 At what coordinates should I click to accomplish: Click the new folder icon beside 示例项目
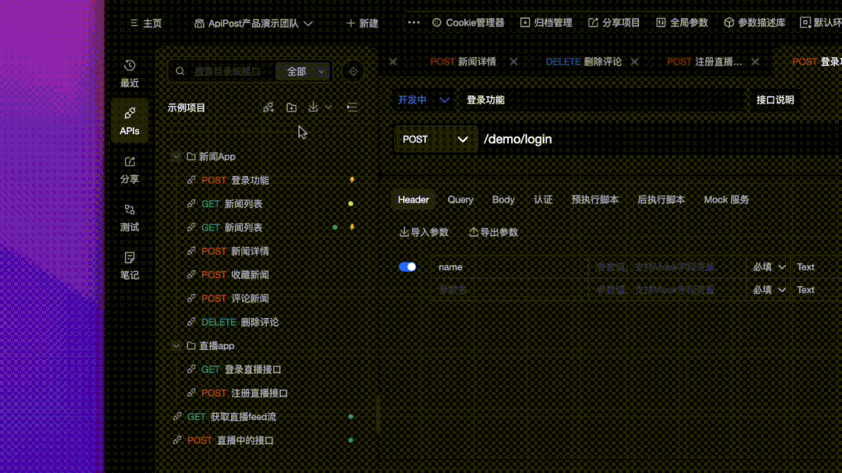point(291,108)
